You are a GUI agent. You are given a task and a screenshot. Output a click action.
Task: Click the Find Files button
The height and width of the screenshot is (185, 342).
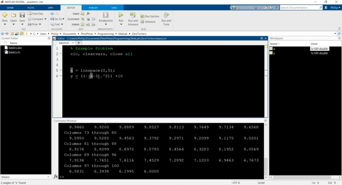coord(35,14)
